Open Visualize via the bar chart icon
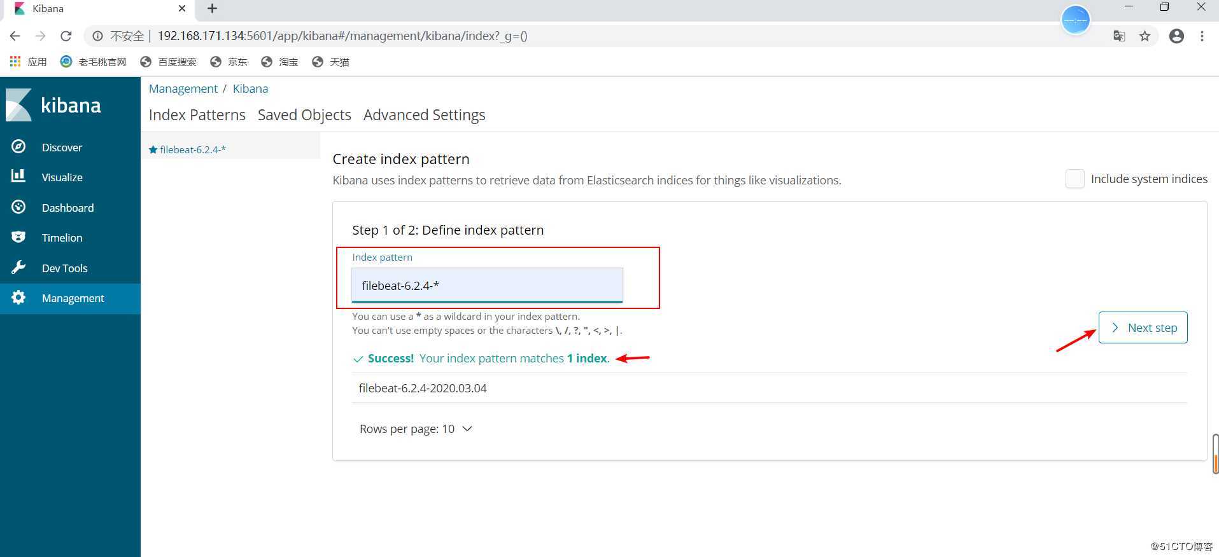Image resolution: width=1219 pixels, height=557 pixels. coord(18,176)
